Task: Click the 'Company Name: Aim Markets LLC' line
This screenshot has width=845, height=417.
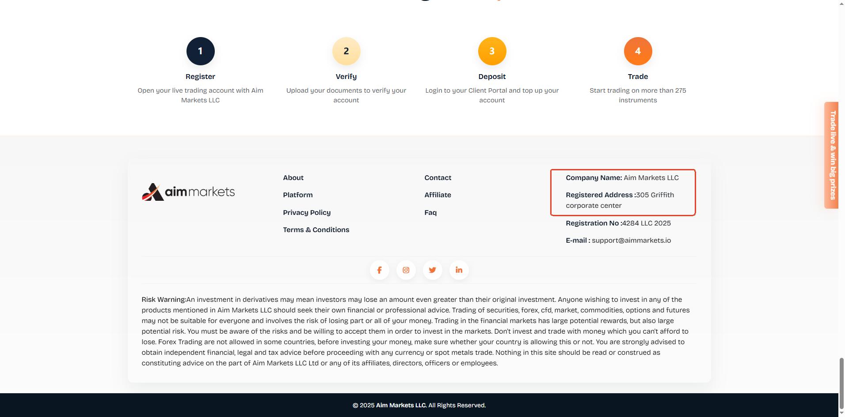Action: pos(622,178)
